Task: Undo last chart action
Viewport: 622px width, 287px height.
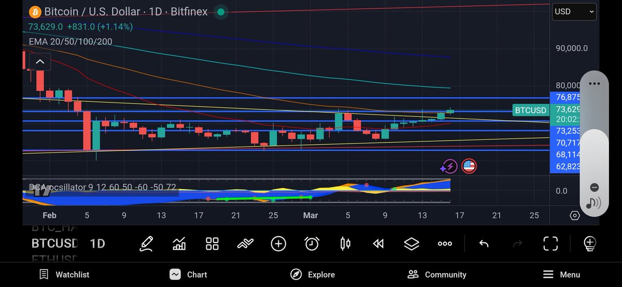Action: (484, 243)
